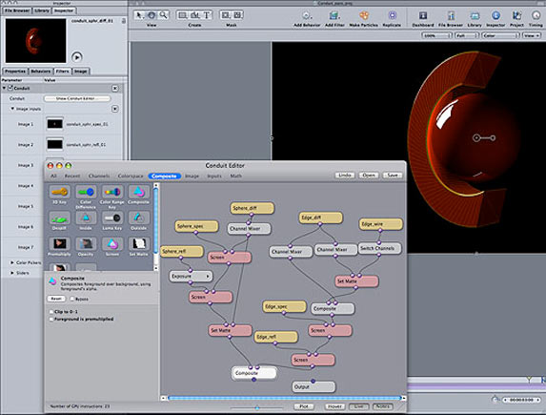
Task: Switch to the Library tab
Action: (x=42, y=10)
